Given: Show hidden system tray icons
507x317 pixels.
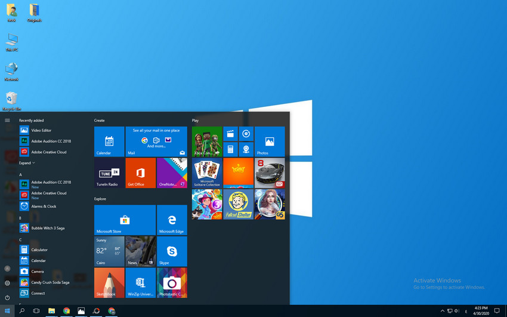Looking at the screenshot, I should [x=443, y=311].
